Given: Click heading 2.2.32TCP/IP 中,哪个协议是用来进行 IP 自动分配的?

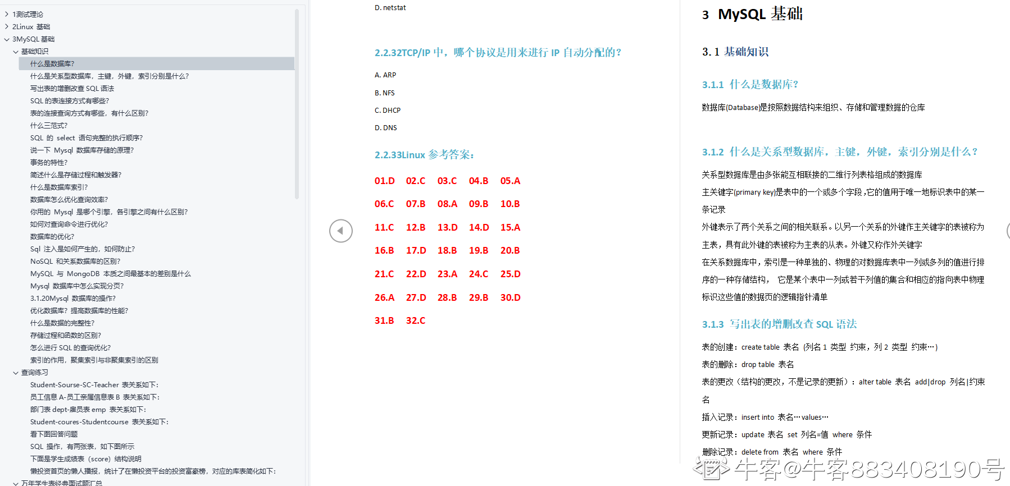Looking at the screenshot, I should [x=498, y=53].
